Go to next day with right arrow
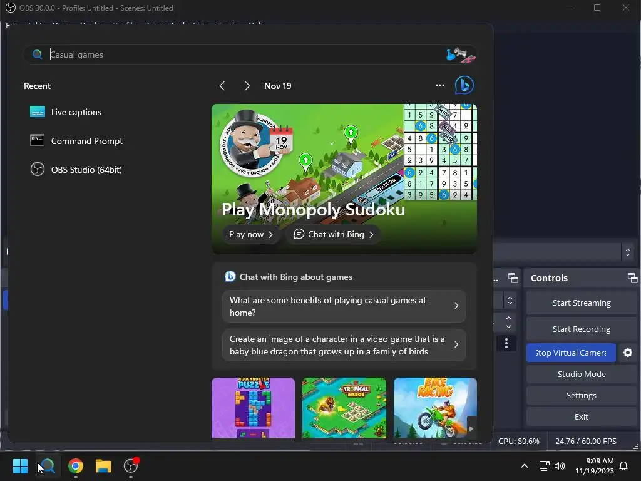 click(x=247, y=86)
